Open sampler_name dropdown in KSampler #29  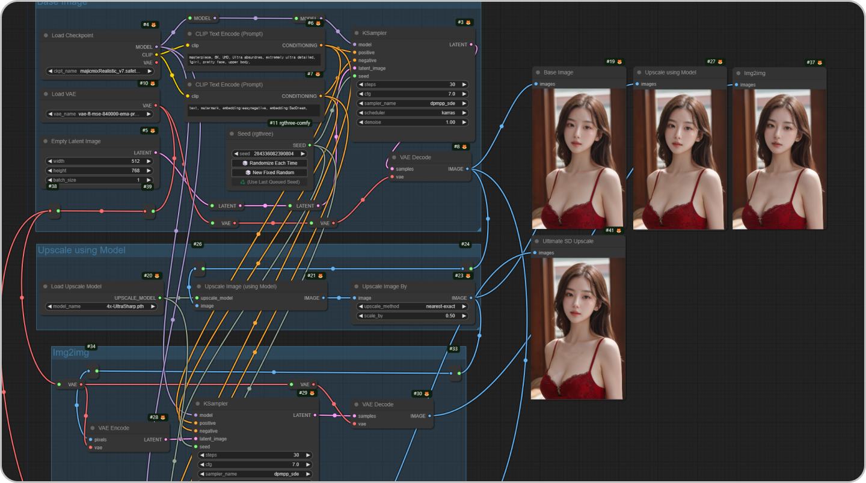pyautogui.click(x=256, y=474)
